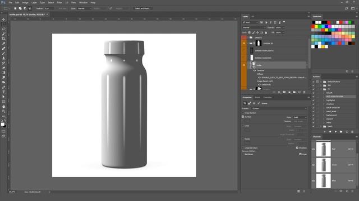Viewport: 359px width, 201px height.
Task: Select the Clone Stamp tool
Action: (x=3, y=58)
